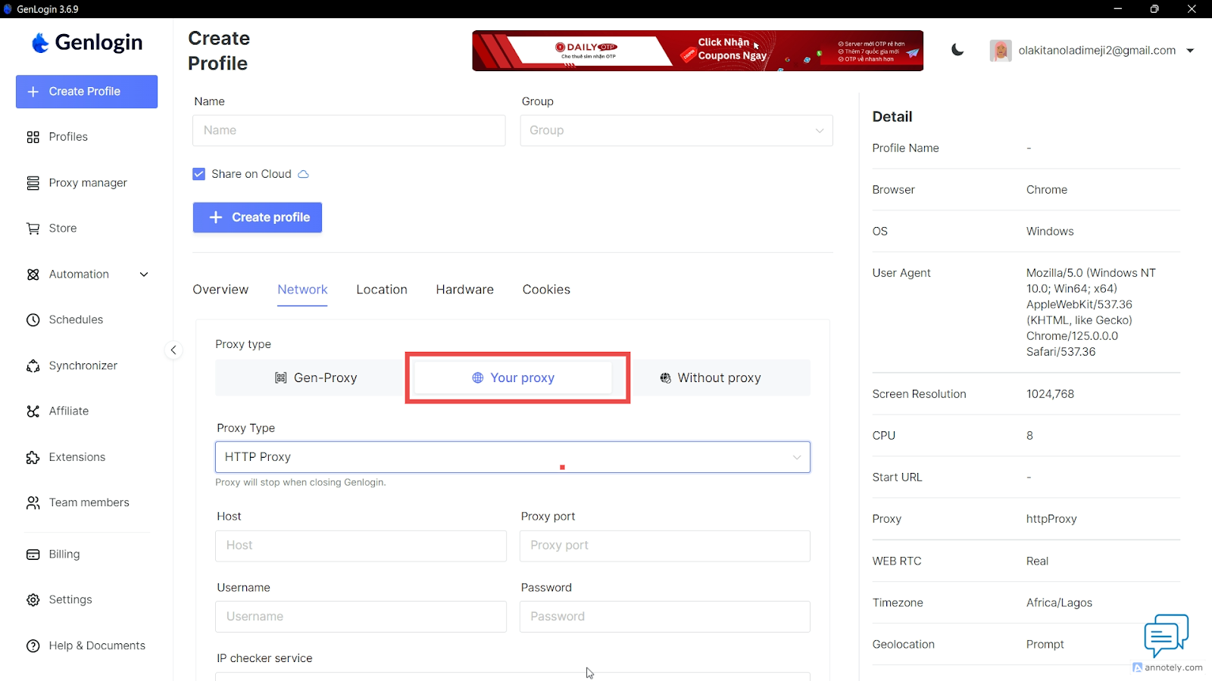Click the Password input field
Viewport: 1212px width, 681px height.
click(664, 617)
